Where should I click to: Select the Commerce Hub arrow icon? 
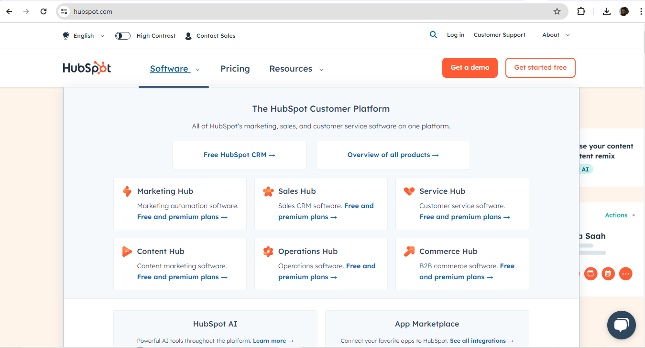[x=409, y=251]
